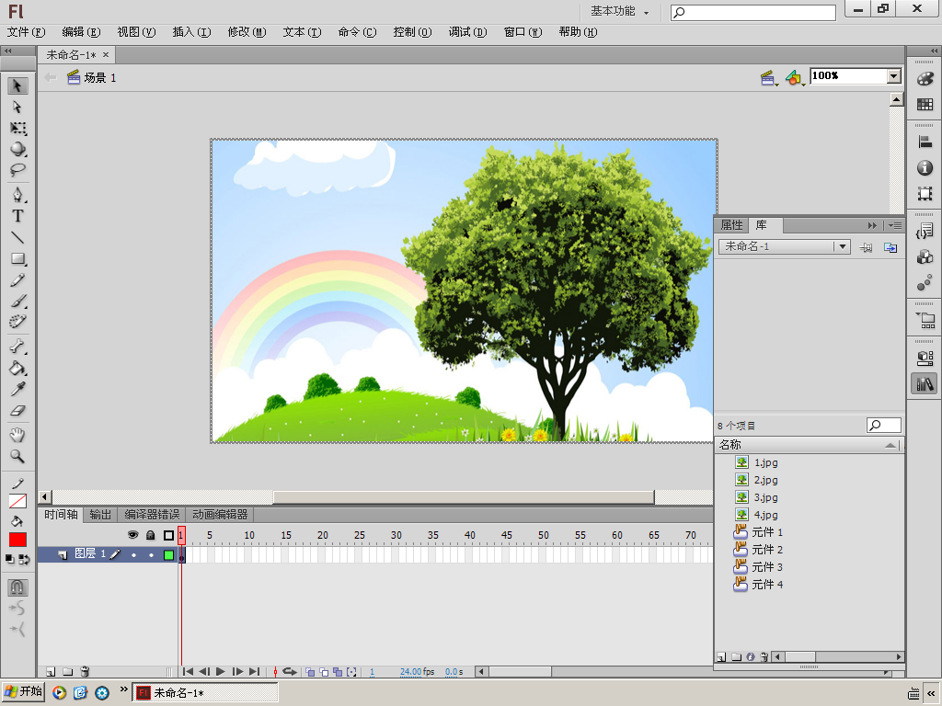942x706 pixels.
Task: Click the Edit Symbols icon
Action: [x=795, y=77]
